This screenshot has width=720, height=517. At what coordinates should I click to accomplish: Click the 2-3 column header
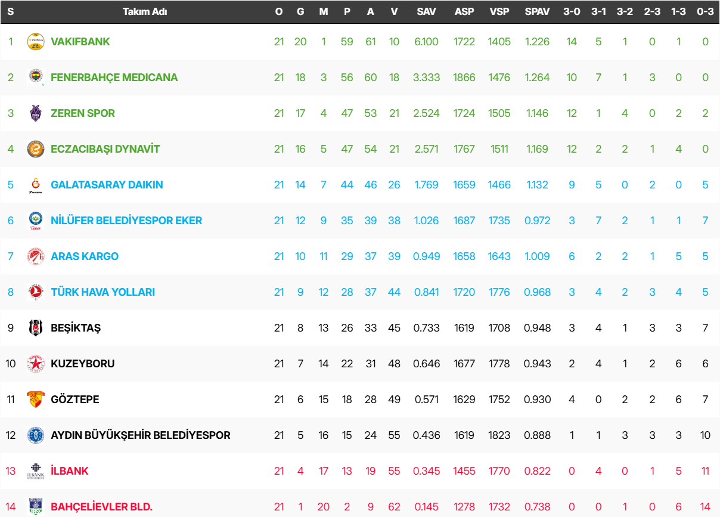652,12
